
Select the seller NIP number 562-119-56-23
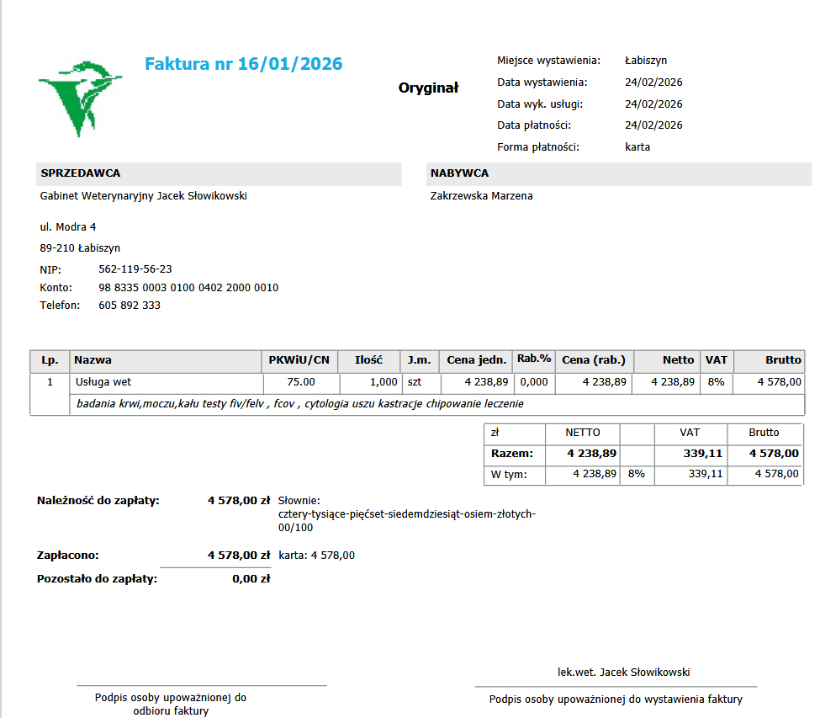click(x=135, y=269)
